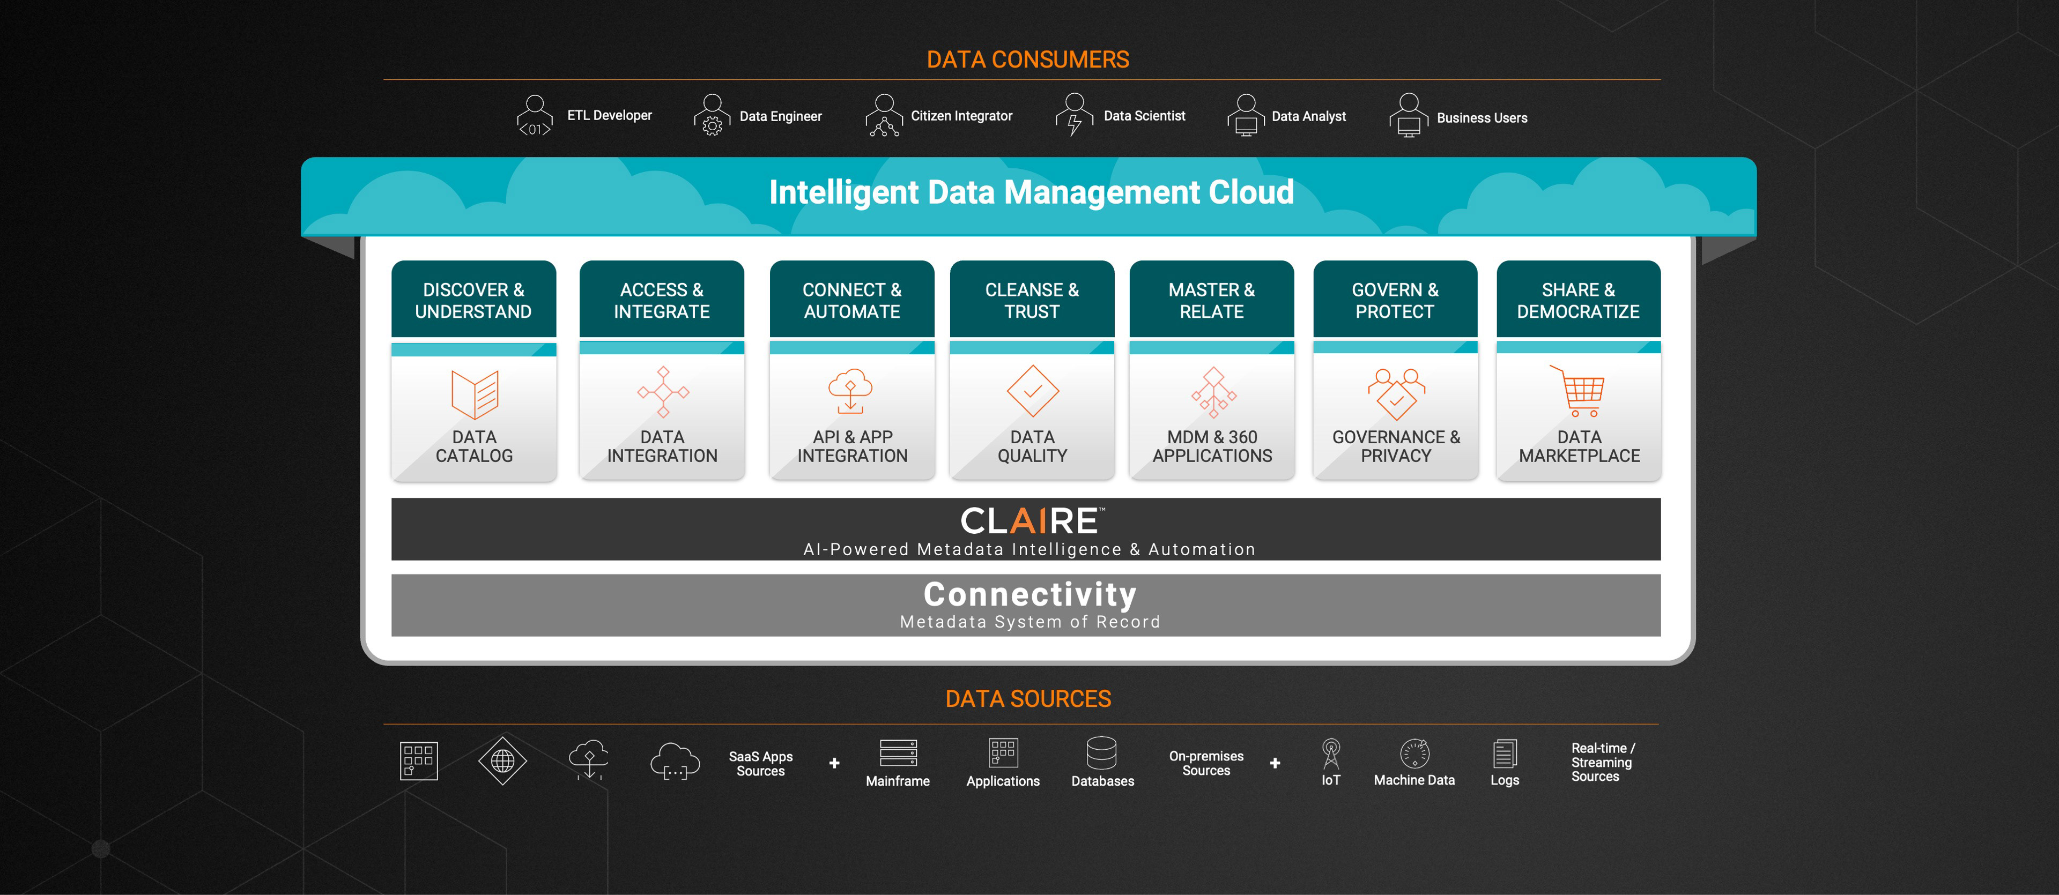
Task: Click the Governance & Privacy people icon
Action: (1396, 393)
